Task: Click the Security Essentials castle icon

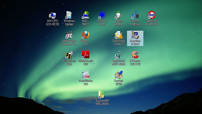Action: pos(135,15)
